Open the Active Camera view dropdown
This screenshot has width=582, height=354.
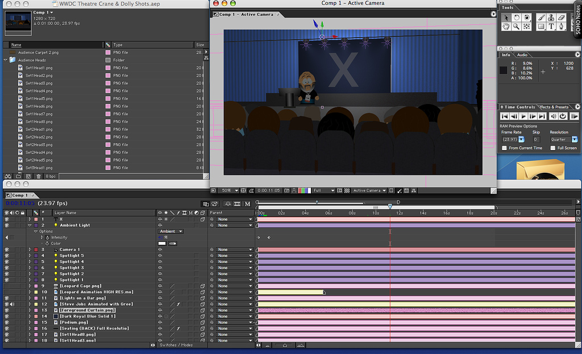pos(369,191)
